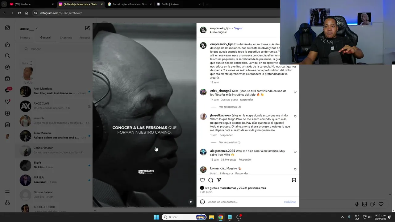395x222 pixels.
Task: Switch to the General tab
Action: tap(45, 38)
